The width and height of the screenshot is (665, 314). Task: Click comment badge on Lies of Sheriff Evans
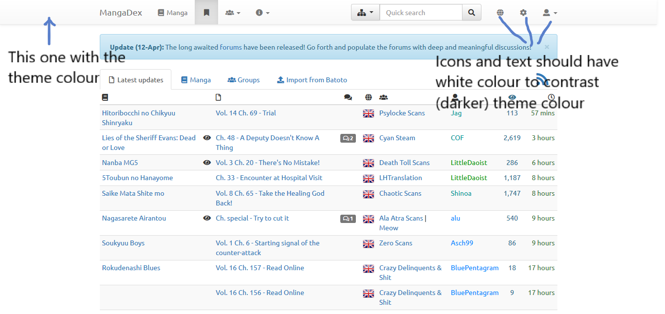coord(348,138)
